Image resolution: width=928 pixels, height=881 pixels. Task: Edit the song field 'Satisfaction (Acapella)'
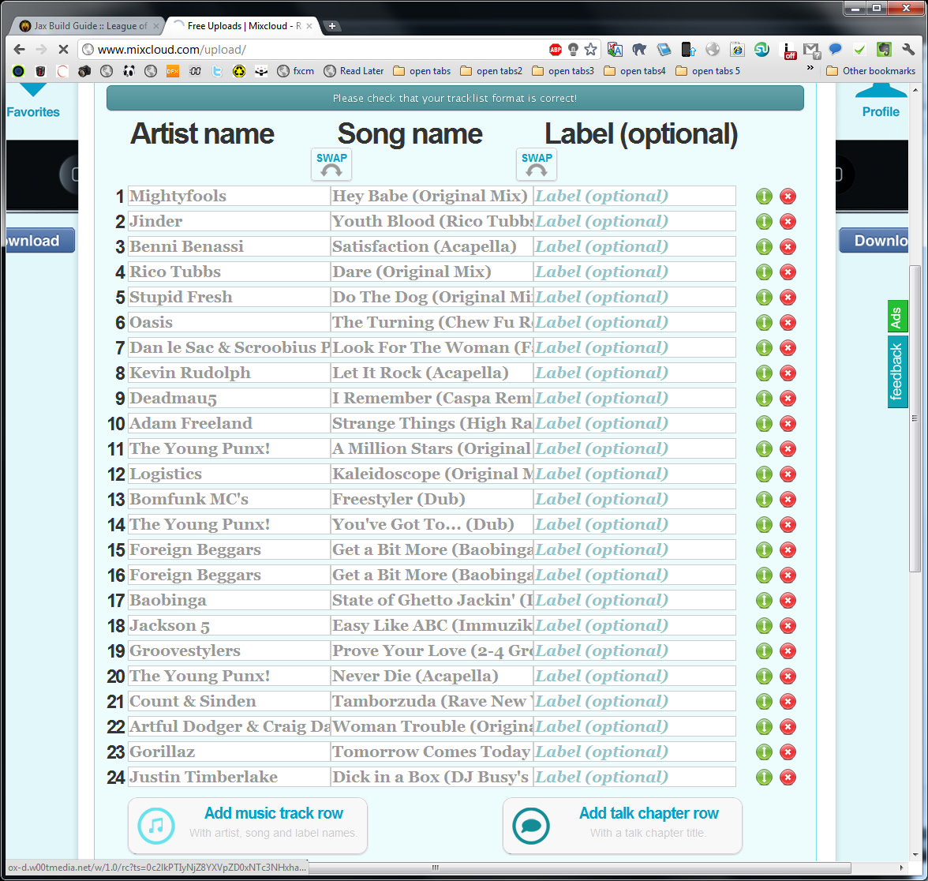point(432,246)
